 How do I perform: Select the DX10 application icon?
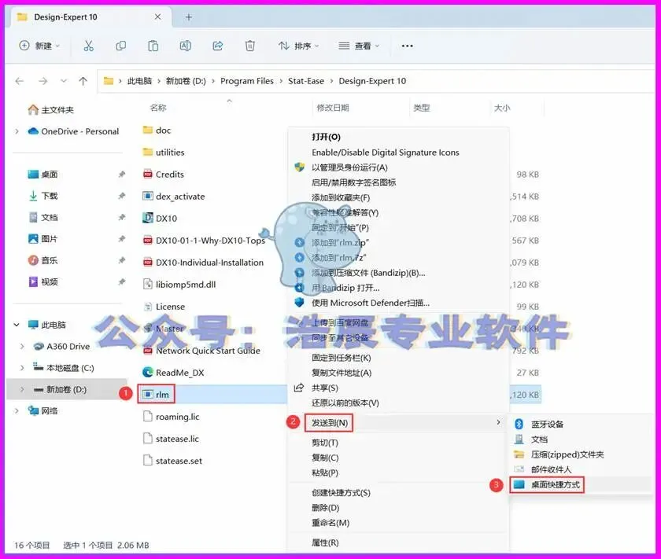coord(148,218)
